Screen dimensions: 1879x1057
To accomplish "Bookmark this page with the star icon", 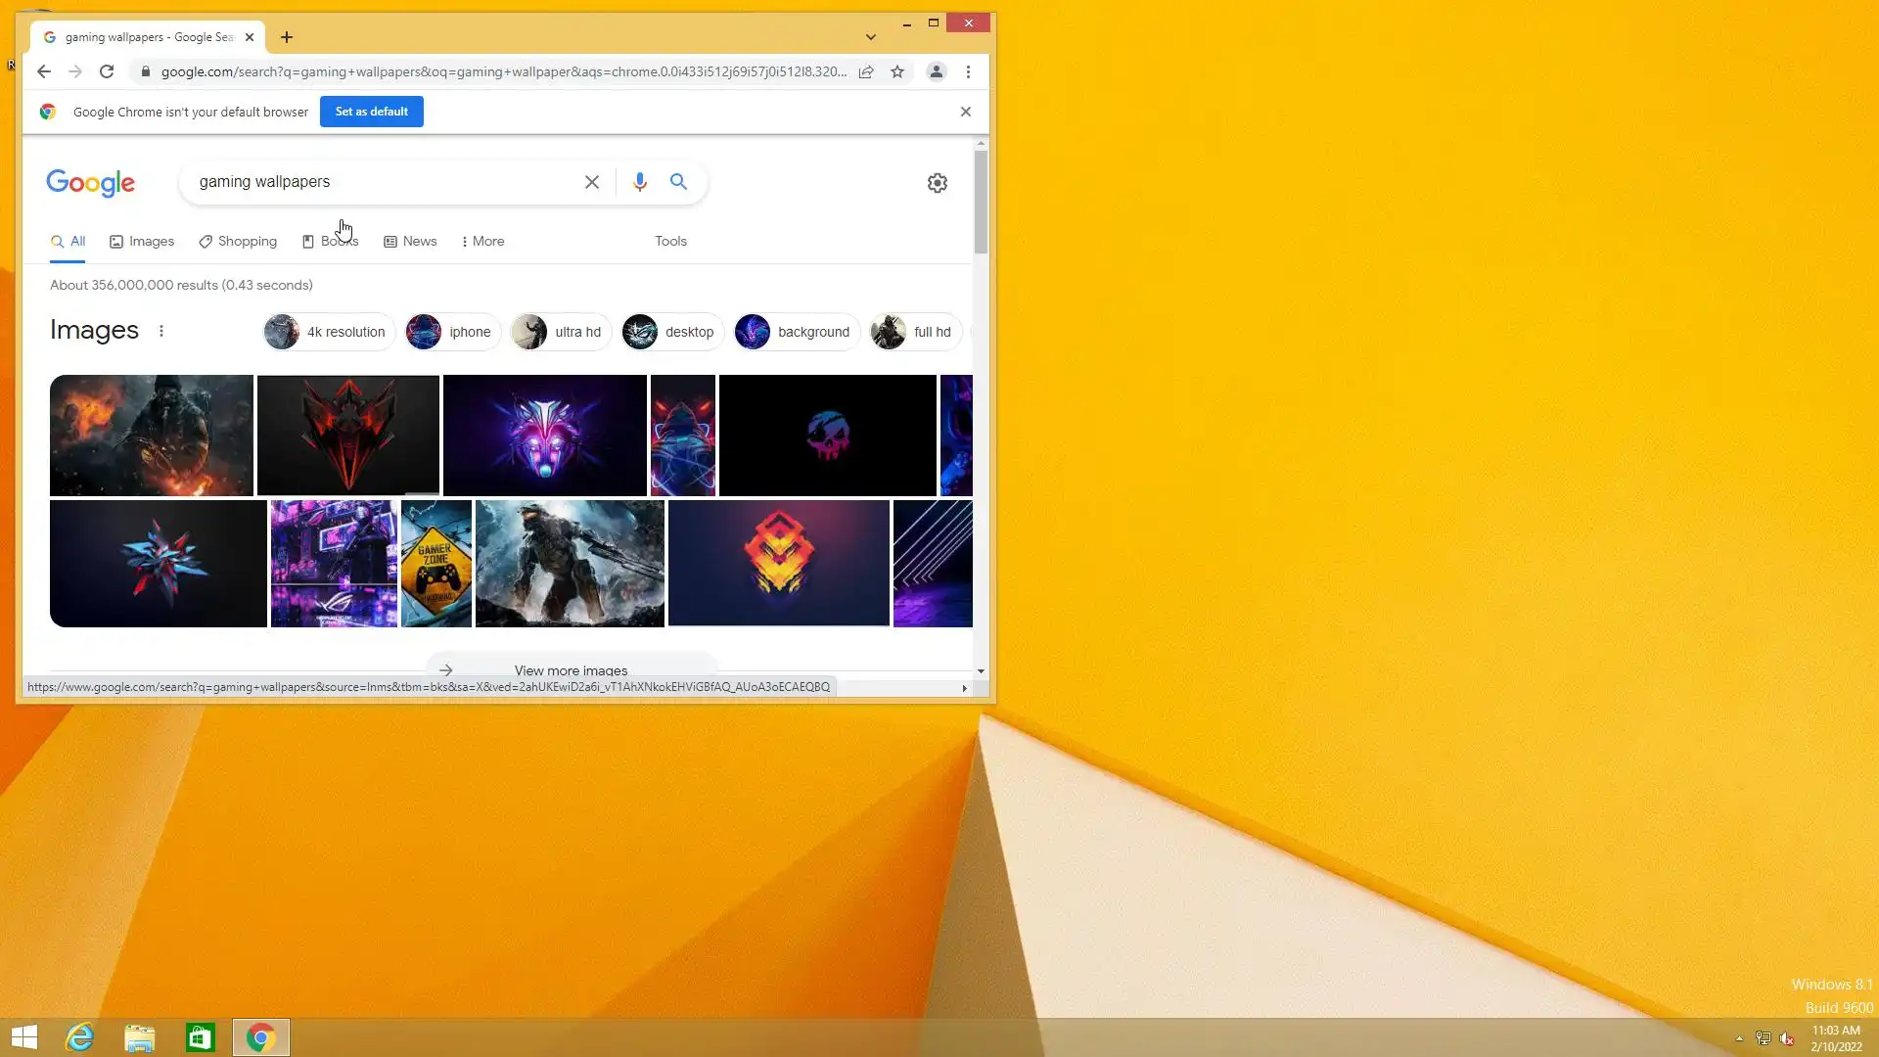I will (897, 71).
